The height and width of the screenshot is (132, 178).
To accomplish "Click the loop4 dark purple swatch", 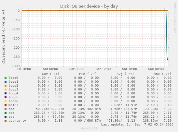I will point(6,93).
